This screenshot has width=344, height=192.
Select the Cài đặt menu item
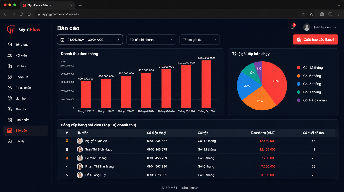tap(26, 141)
